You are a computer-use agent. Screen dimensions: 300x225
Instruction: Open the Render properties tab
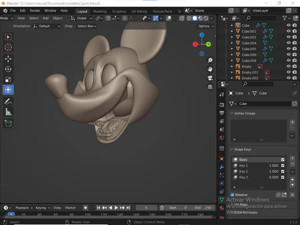point(222,104)
